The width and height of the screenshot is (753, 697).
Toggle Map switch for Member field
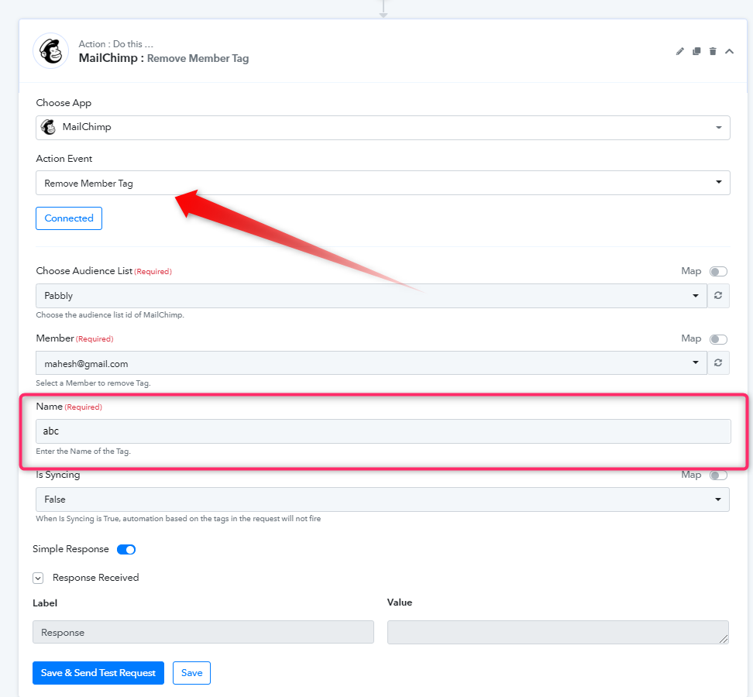pos(718,339)
